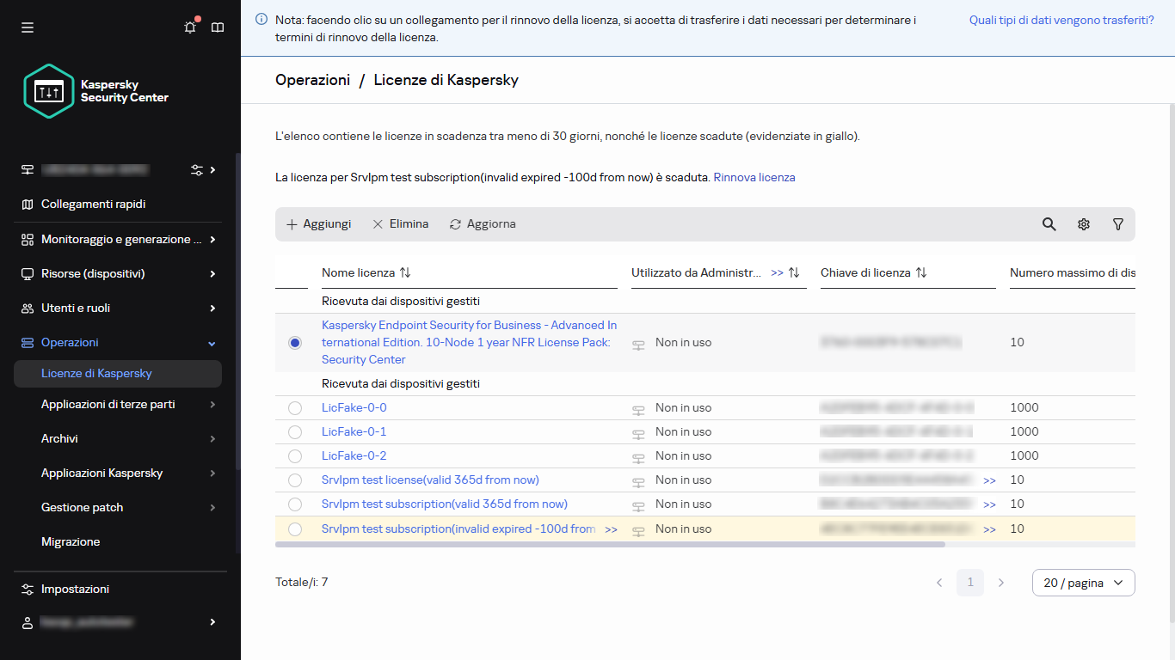Open table column settings gear icon

[1083, 224]
